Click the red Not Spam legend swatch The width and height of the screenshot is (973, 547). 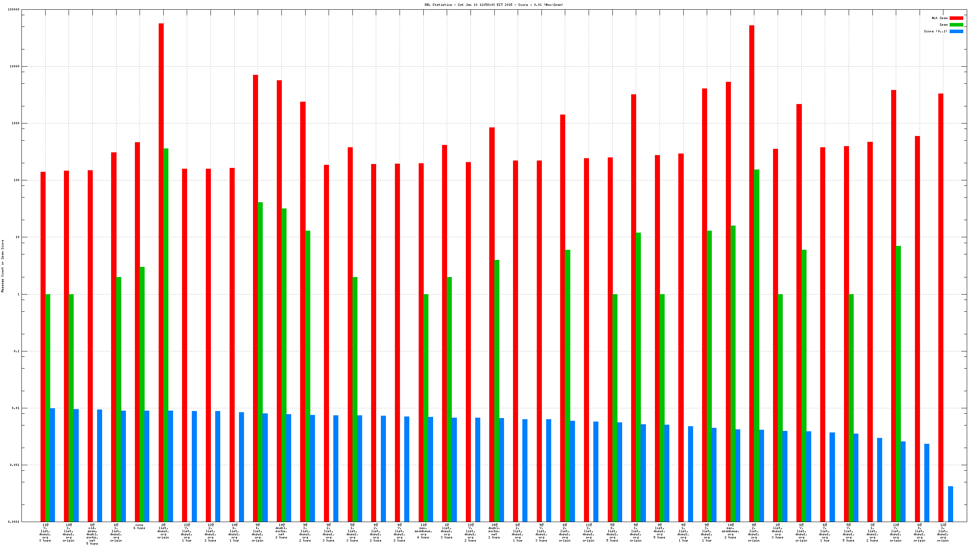click(956, 18)
